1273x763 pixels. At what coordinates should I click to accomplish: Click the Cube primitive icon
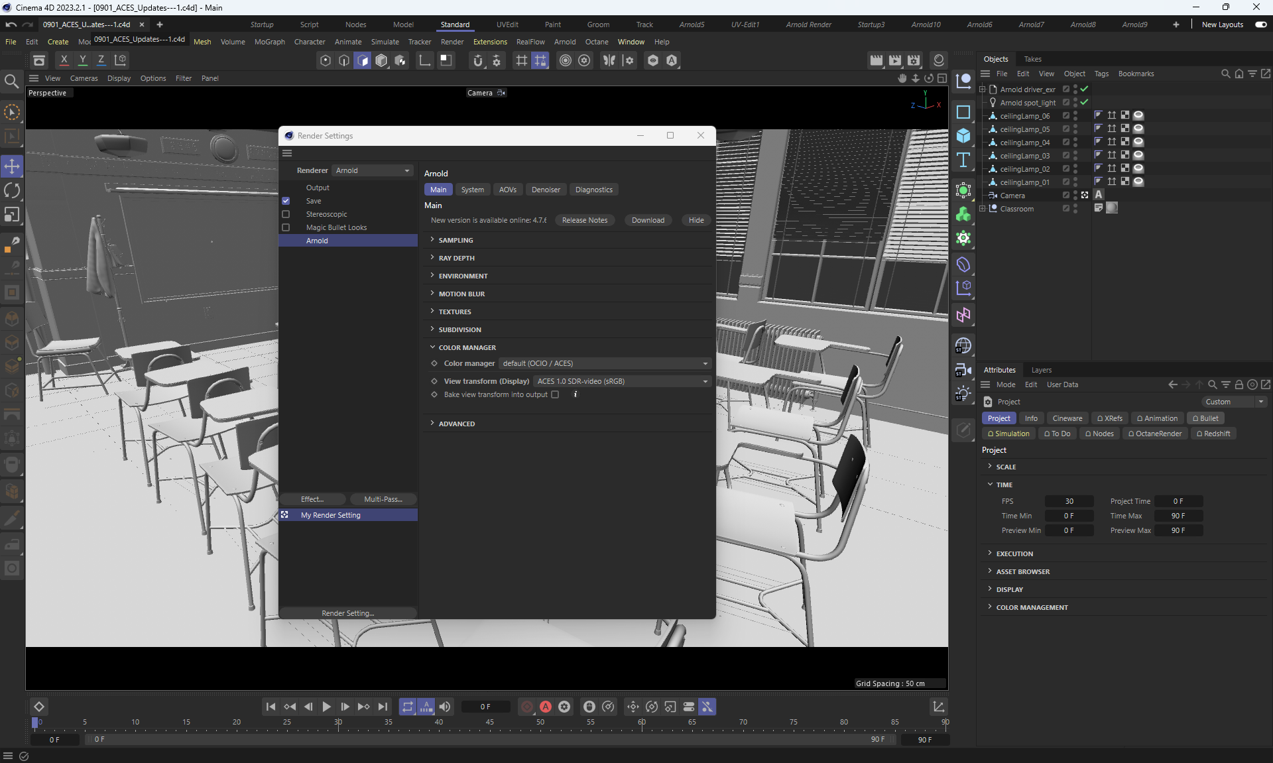pyautogui.click(x=963, y=136)
